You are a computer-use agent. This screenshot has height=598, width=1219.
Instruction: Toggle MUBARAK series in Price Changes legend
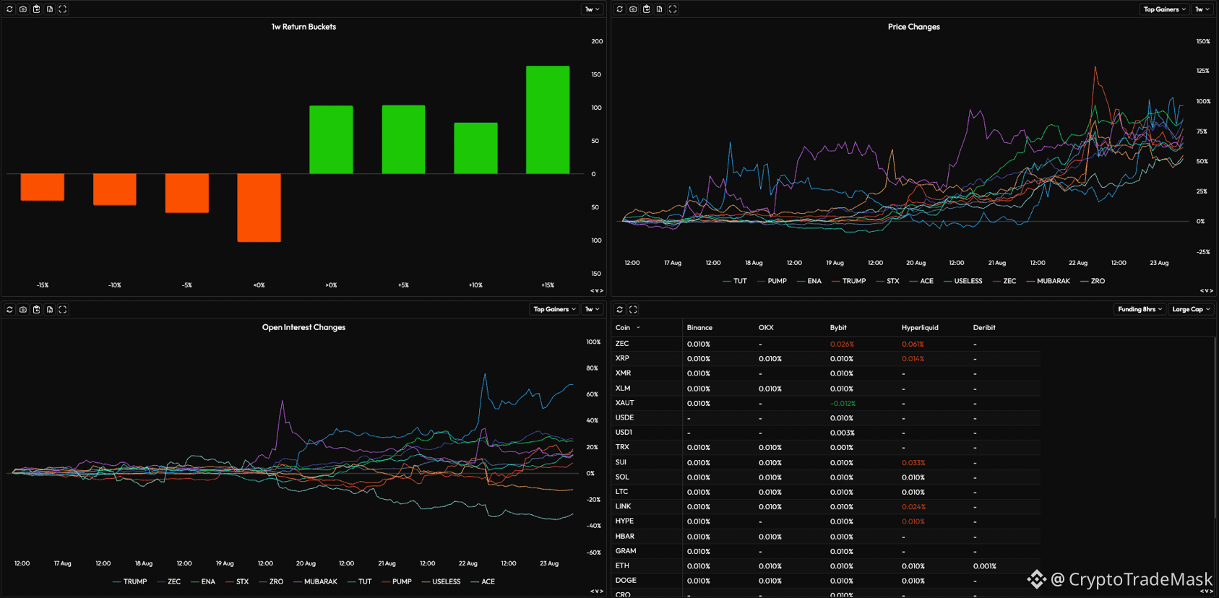click(x=1048, y=282)
